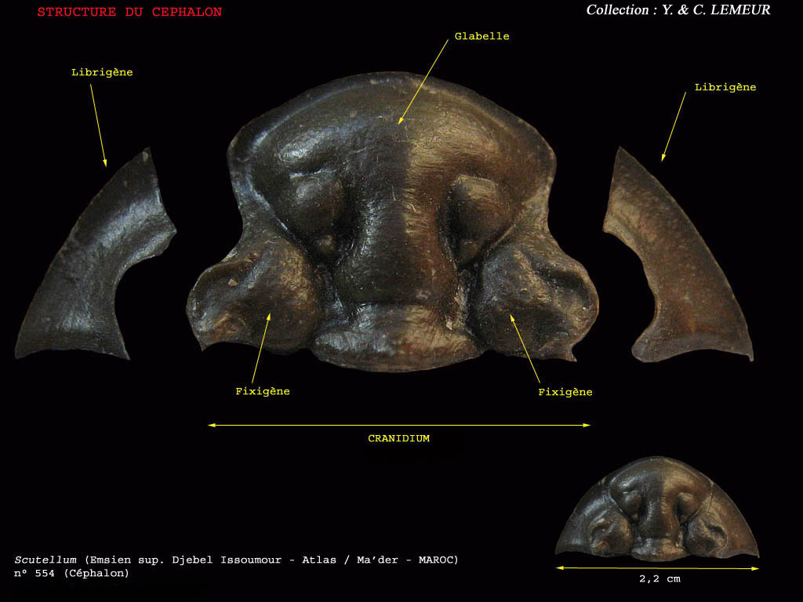The width and height of the screenshot is (803, 602).
Task: Click the horizontal arrow above "CRANIDIUM"
Action: click(x=398, y=426)
